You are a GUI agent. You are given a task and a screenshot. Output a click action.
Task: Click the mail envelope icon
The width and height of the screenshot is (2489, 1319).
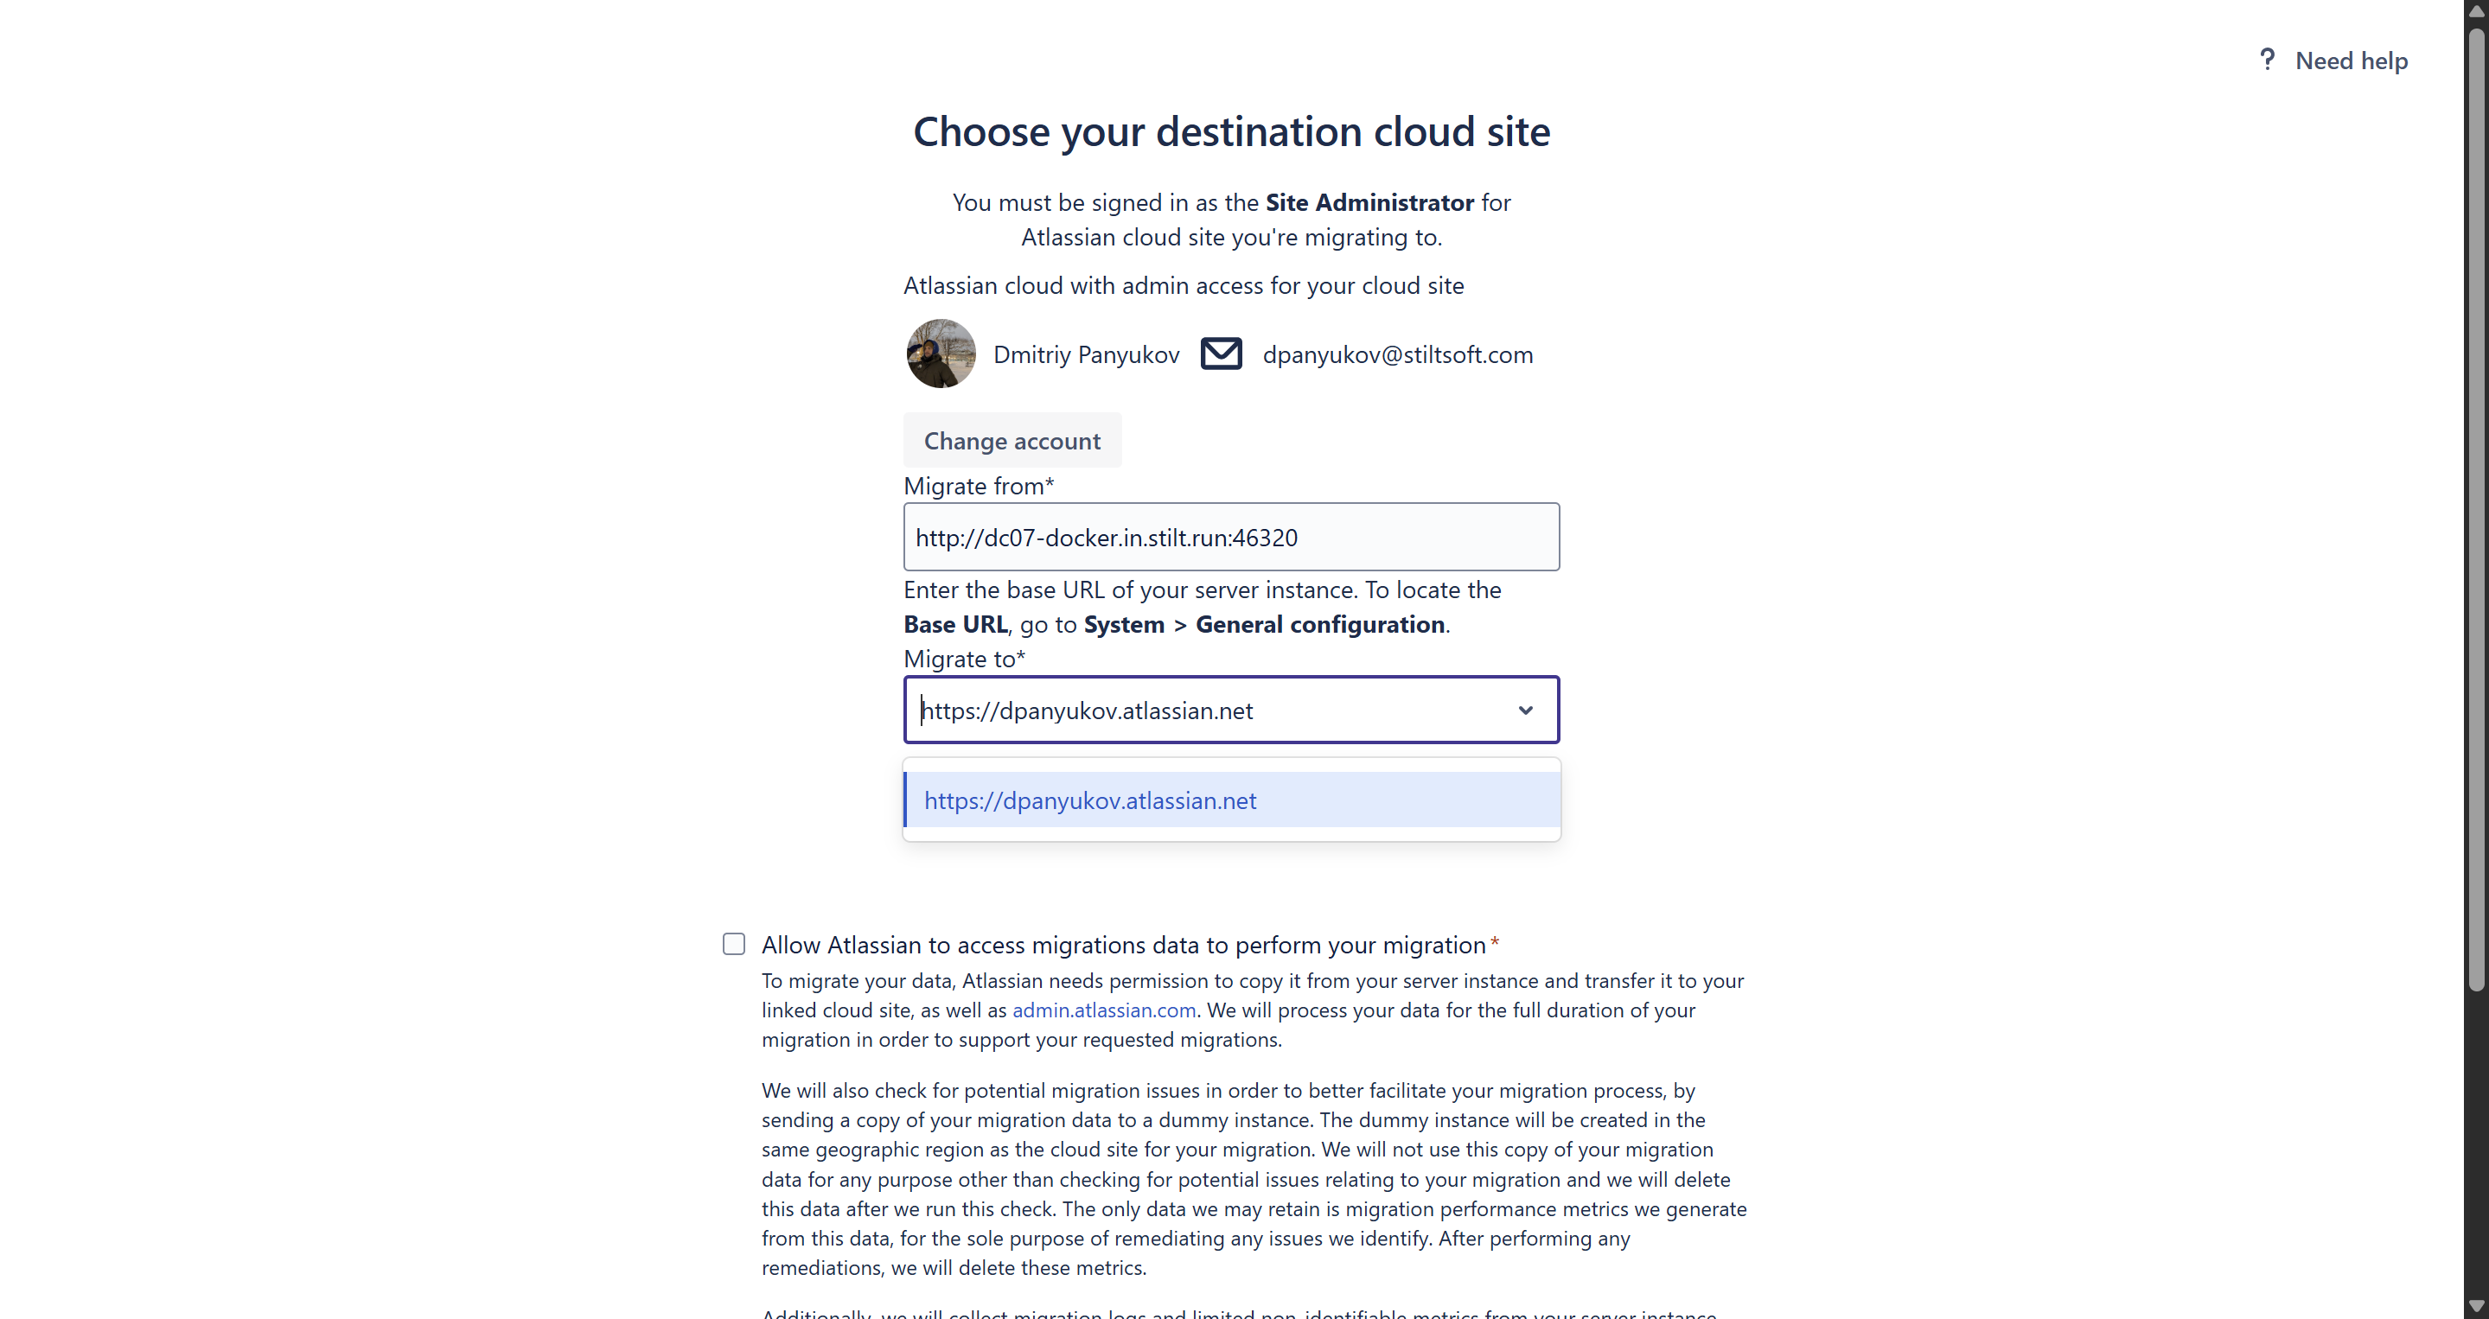pyautogui.click(x=1221, y=354)
